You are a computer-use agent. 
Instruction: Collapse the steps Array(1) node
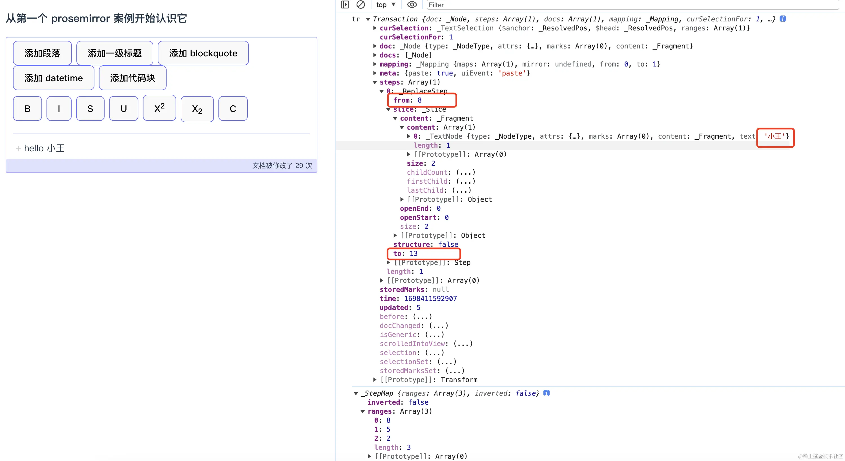click(375, 82)
